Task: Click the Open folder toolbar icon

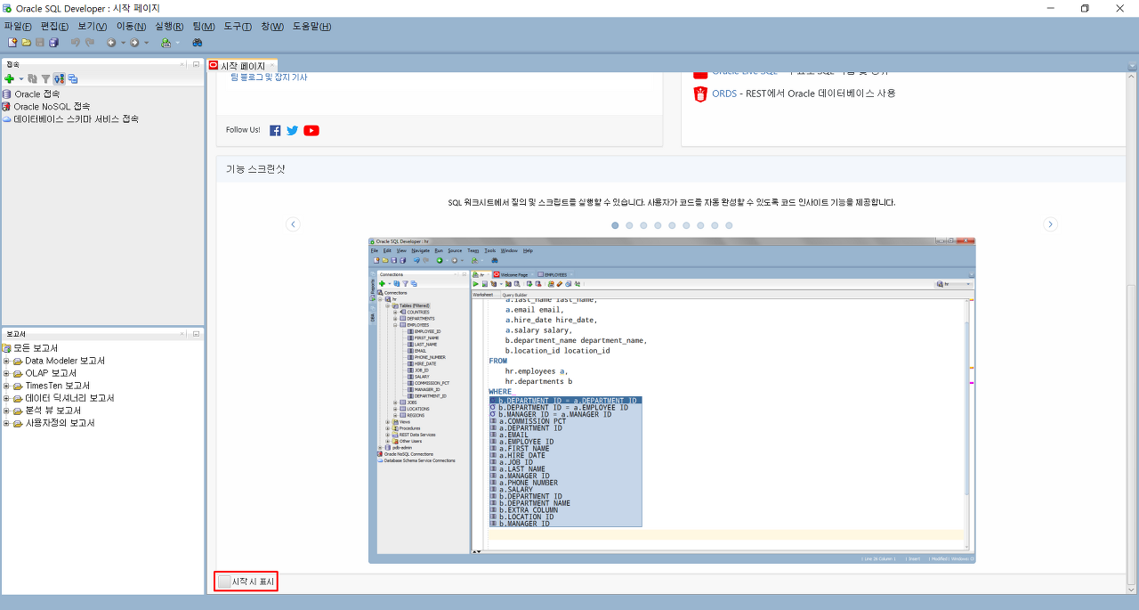Action: [27, 42]
